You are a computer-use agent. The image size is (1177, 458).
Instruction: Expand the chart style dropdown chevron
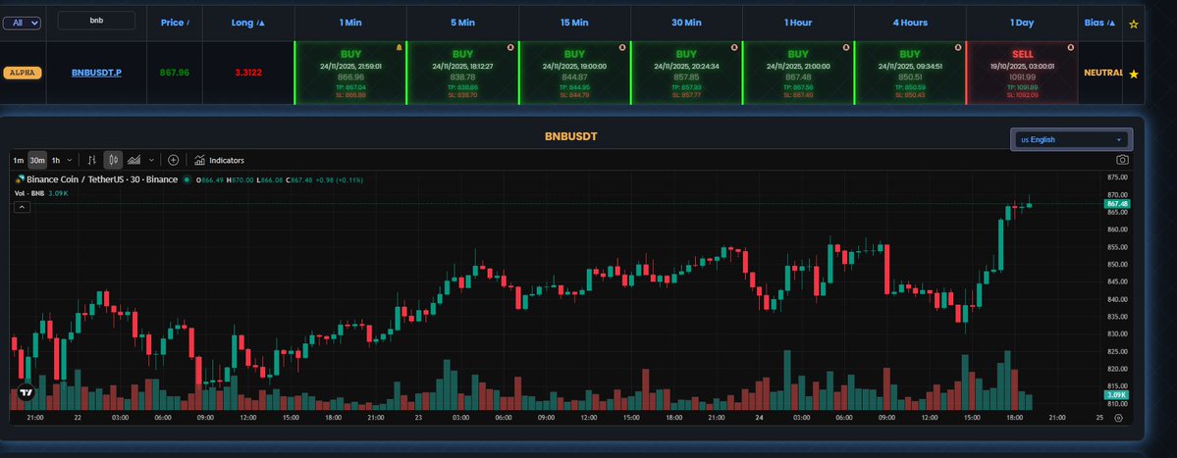[151, 161]
